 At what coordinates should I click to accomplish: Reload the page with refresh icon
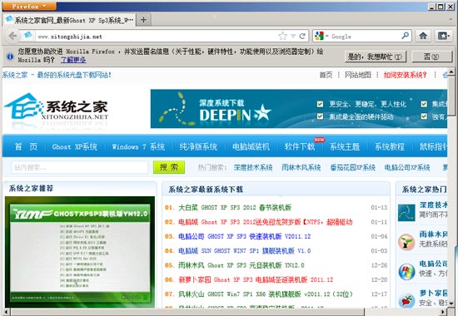point(302,36)
